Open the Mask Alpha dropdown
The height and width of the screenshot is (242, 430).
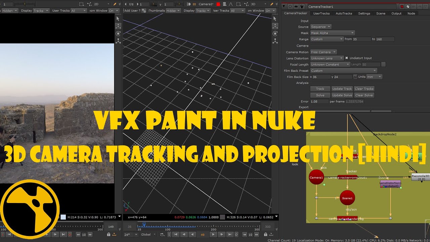point(332,33)
